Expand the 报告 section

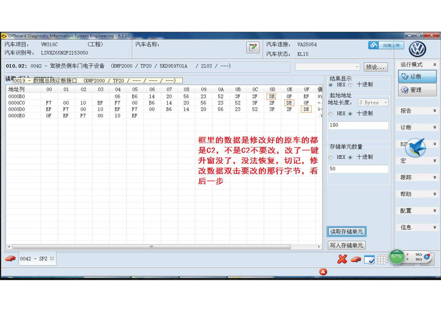coord(435,111)
